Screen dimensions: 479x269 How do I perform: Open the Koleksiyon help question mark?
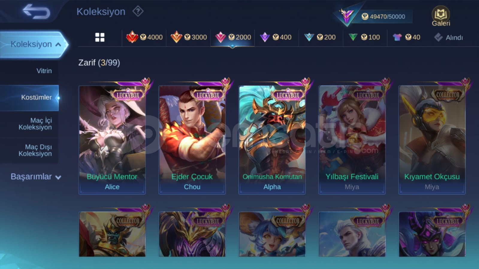pyautogui.click(x=138, y=11)
